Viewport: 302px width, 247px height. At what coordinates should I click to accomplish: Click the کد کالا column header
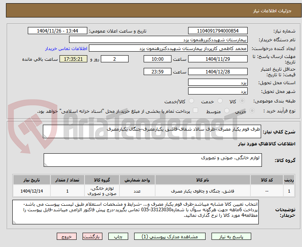(267, 180)
